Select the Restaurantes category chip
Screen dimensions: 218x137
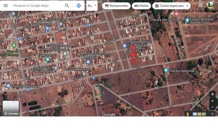pyautogui.click(x=116, y=6)
